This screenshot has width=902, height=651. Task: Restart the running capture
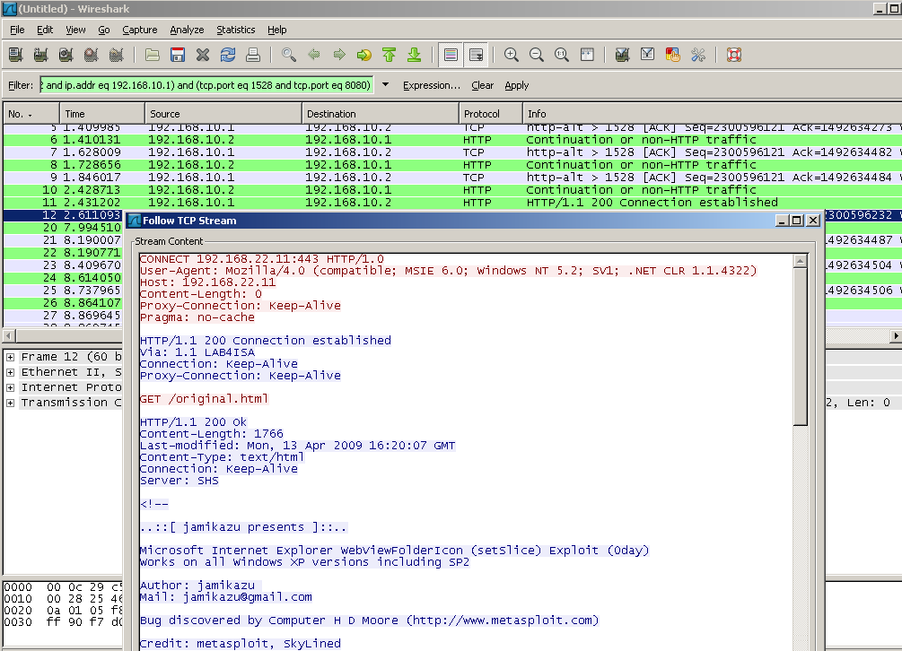point(117,56)
